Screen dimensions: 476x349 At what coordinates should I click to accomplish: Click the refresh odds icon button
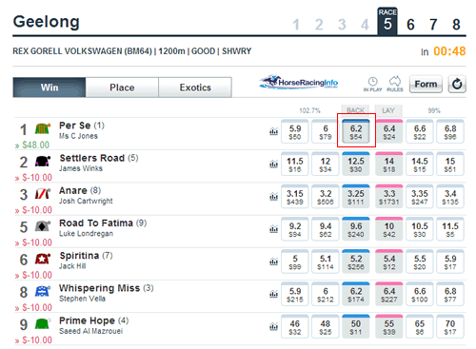457,84
